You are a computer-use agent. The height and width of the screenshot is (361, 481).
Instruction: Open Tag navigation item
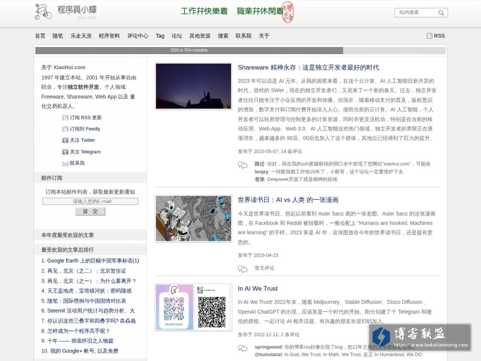(160, 36)
